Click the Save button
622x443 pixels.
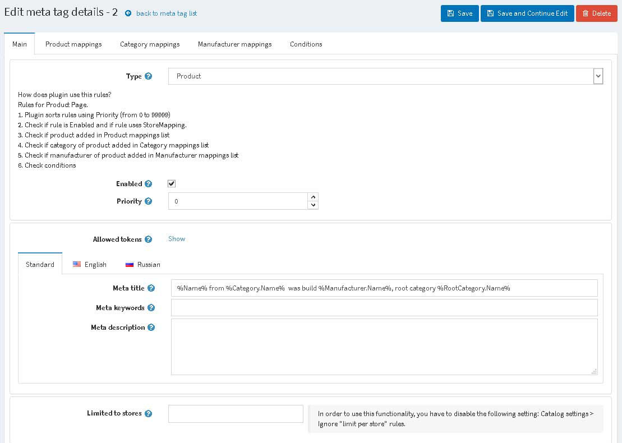pos(460,13)
